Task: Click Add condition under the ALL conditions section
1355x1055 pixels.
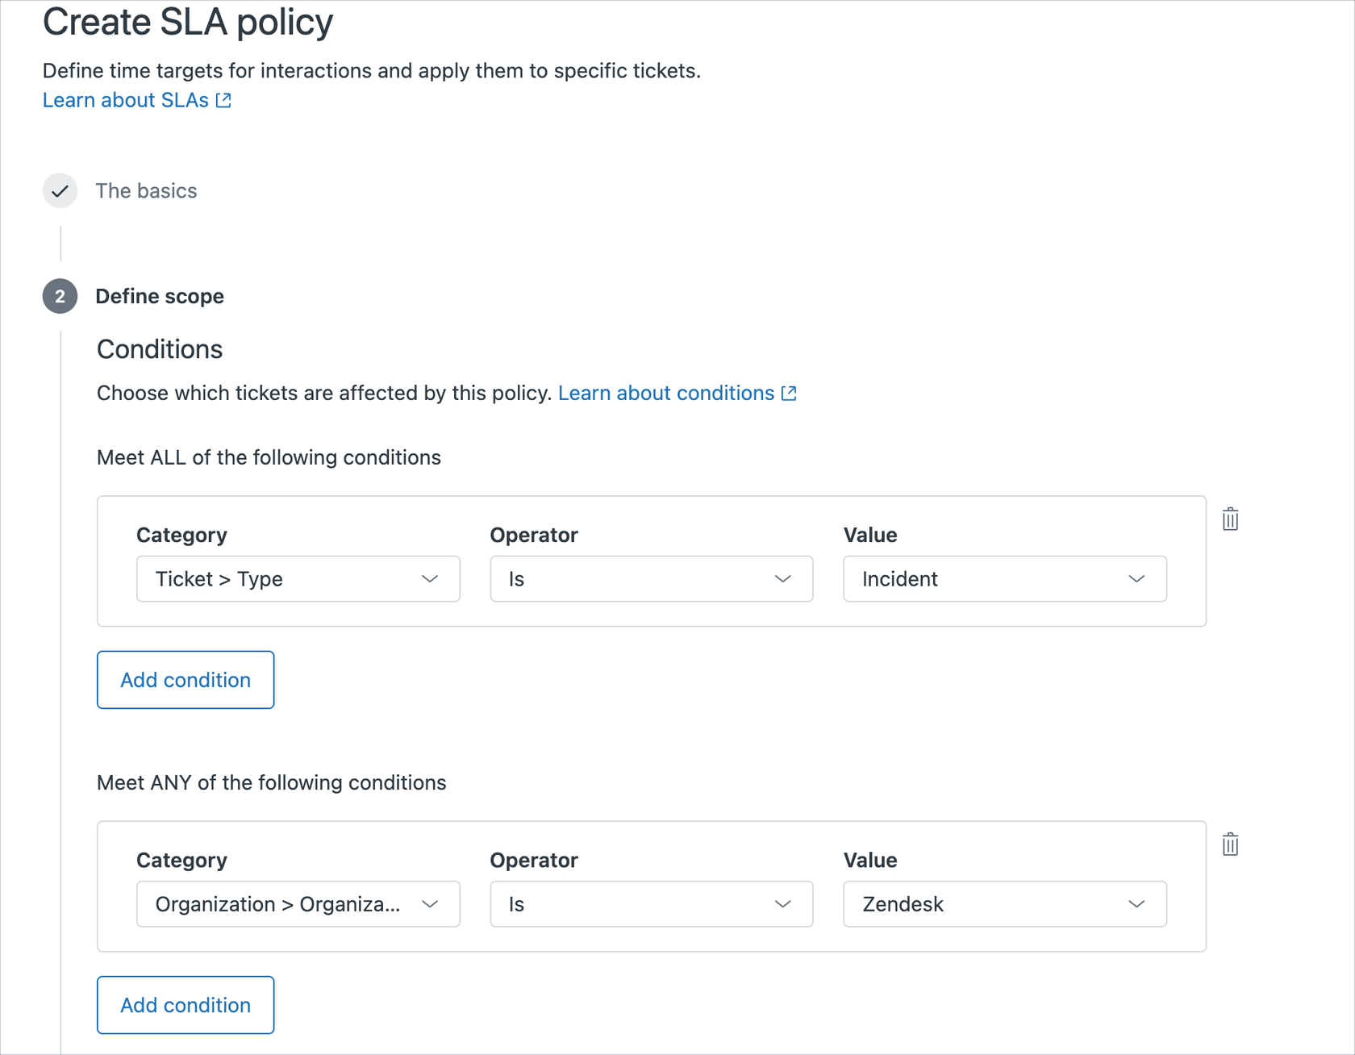Action: pyautogui.click(x=185, y=679)
